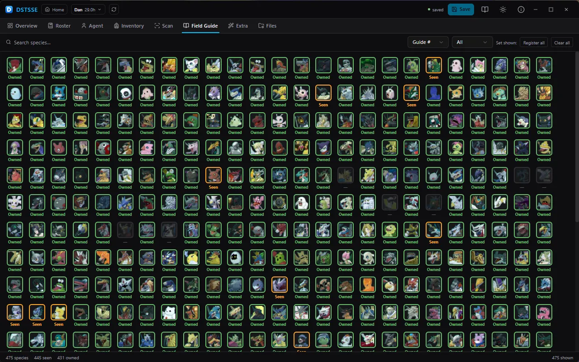Select the only Seen species in the seventh row

(x=433, y=230)
